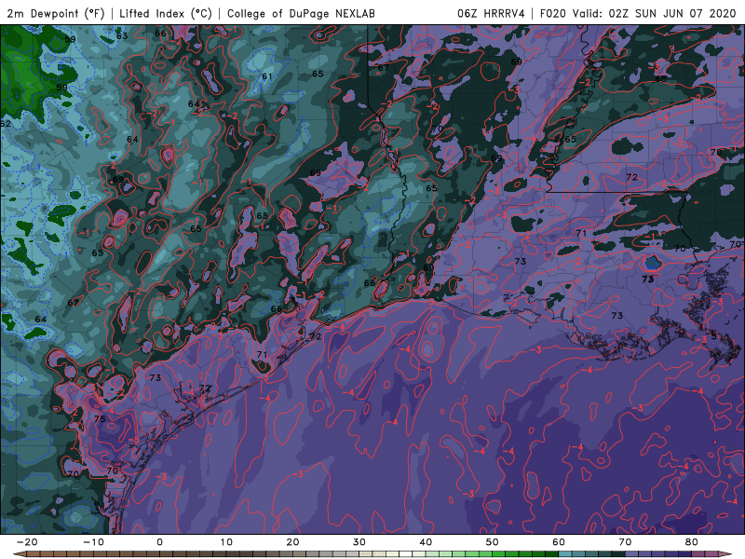
Task: Click the '63' dewpoint value on map
Action: [122, 35]
